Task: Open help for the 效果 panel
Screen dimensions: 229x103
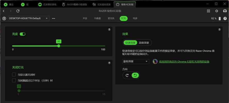Action: (219, 29)
